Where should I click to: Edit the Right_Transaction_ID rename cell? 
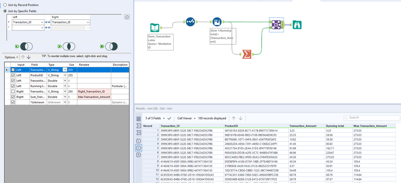click(94, 91)
